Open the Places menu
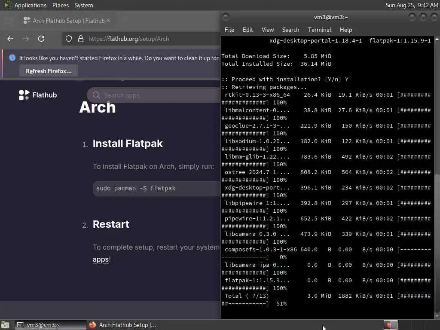 tap(60, 5)
